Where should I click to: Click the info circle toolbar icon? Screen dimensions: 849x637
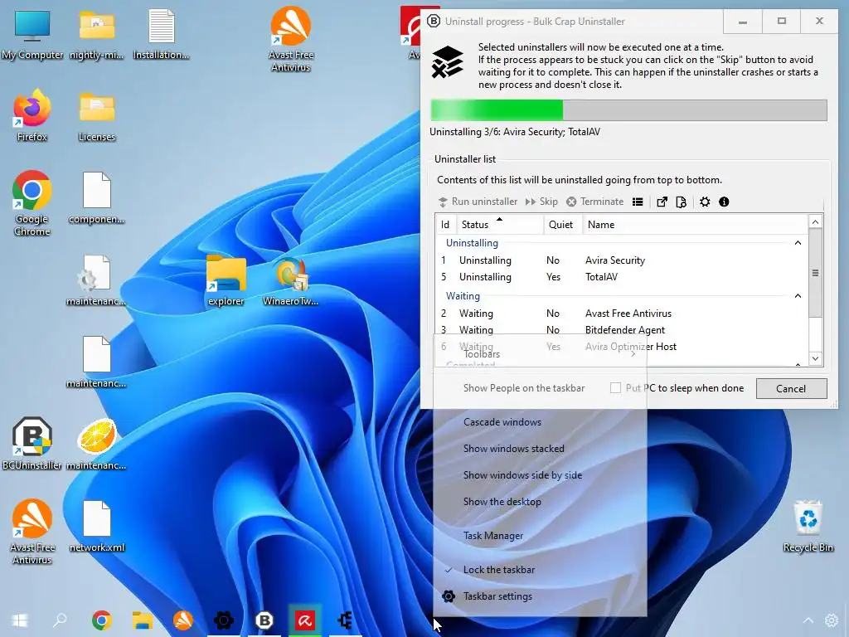724,202
